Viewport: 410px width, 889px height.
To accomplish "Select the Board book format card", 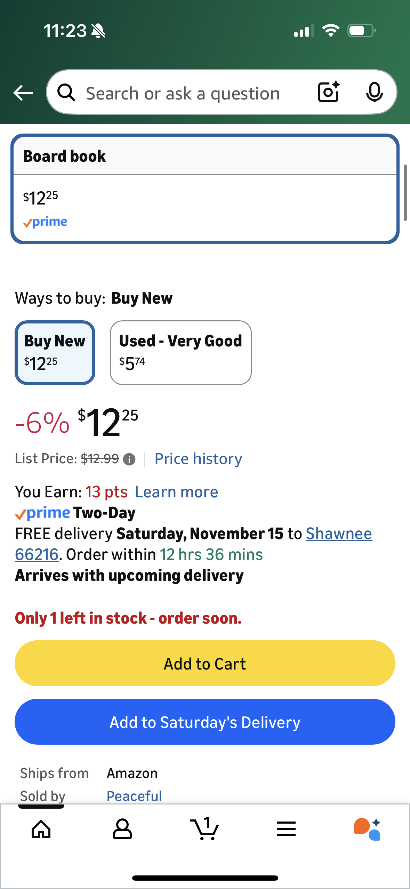I will (205, 189).
